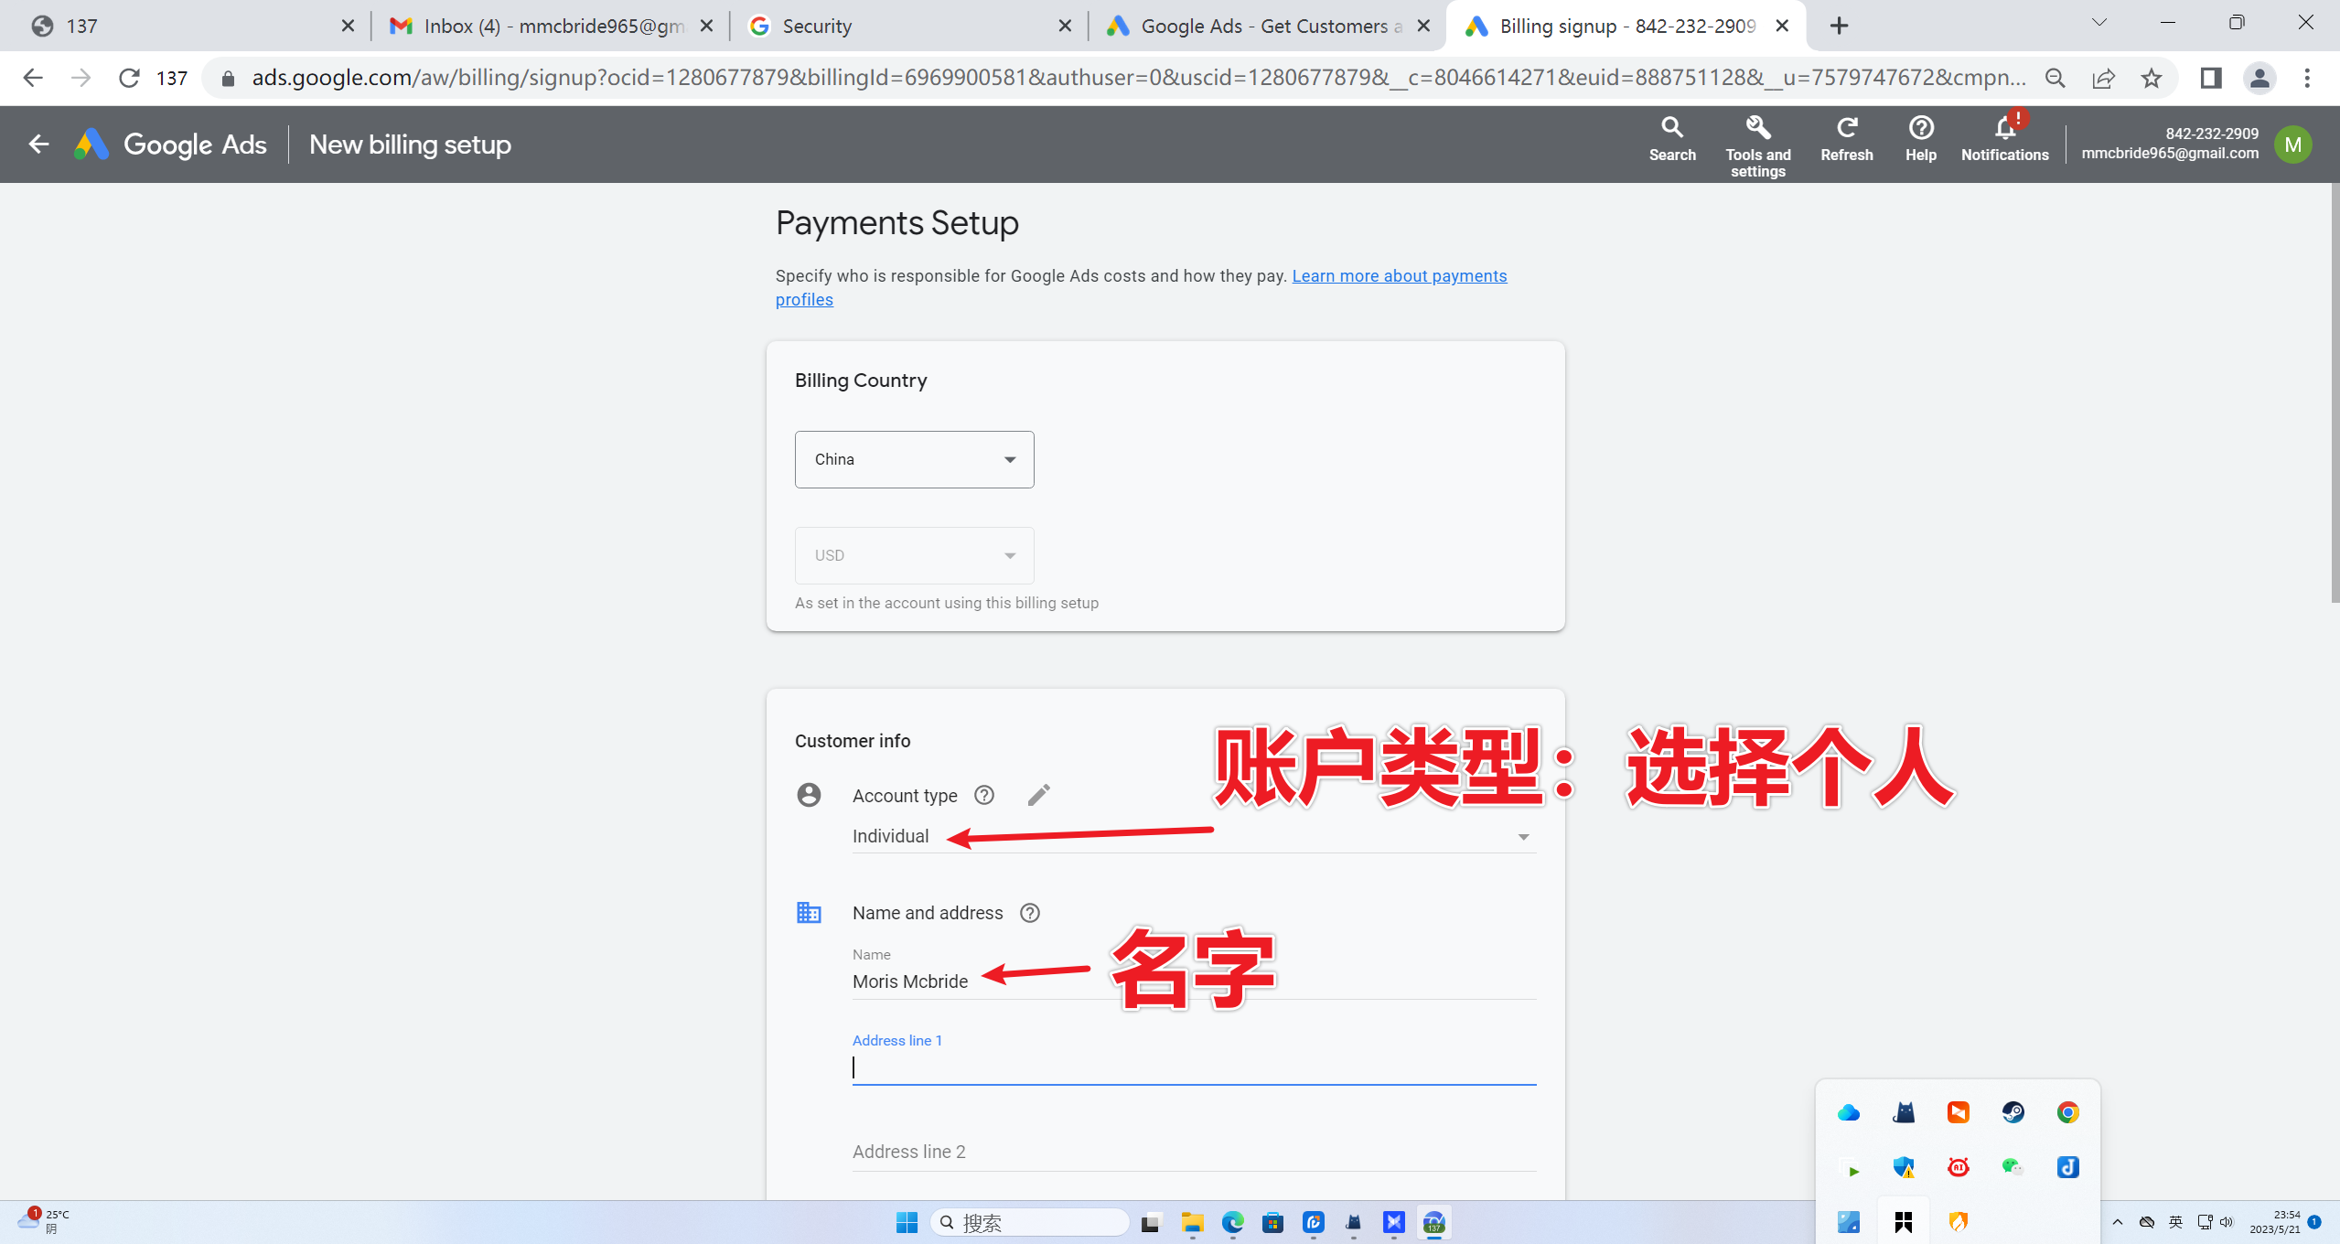The width and height of the screenshot is (2340, 1244).
Task: Open the USD currency dropdown
Action: (x=914, y=555)
